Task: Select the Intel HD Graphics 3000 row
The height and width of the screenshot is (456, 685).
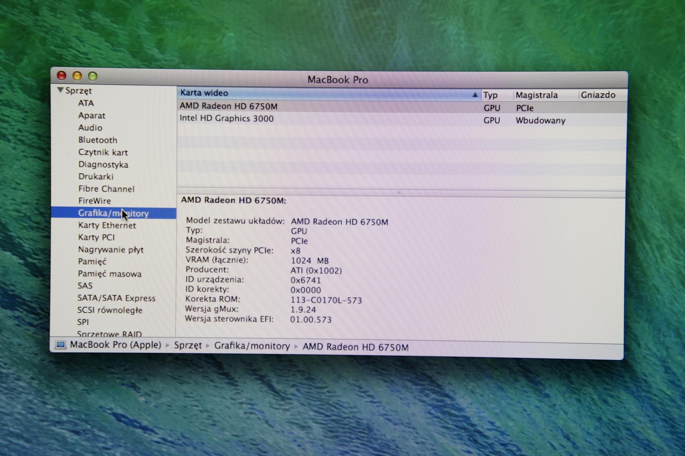Action: tap(402, 119)
